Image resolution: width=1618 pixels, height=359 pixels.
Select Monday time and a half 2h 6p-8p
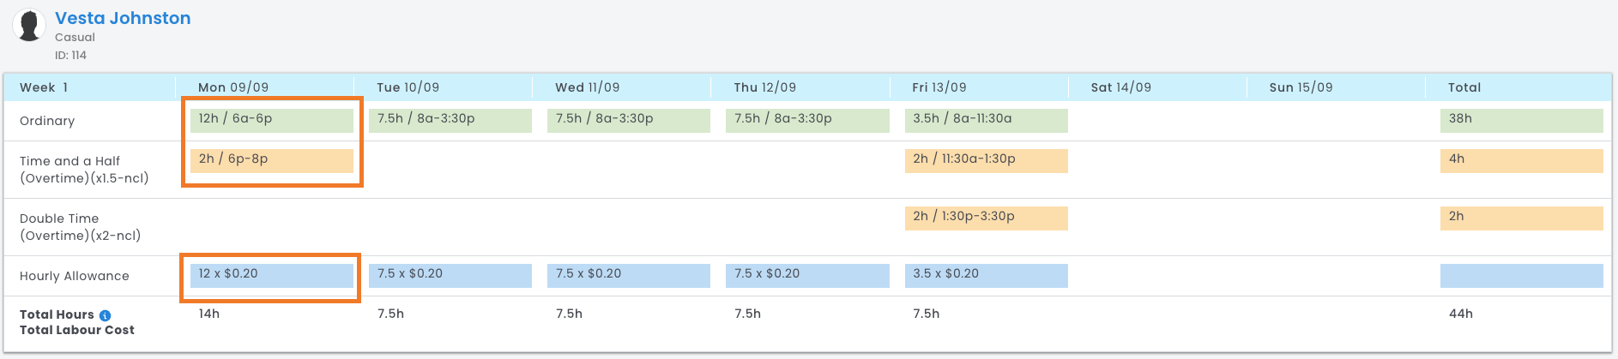pos(271,160)
